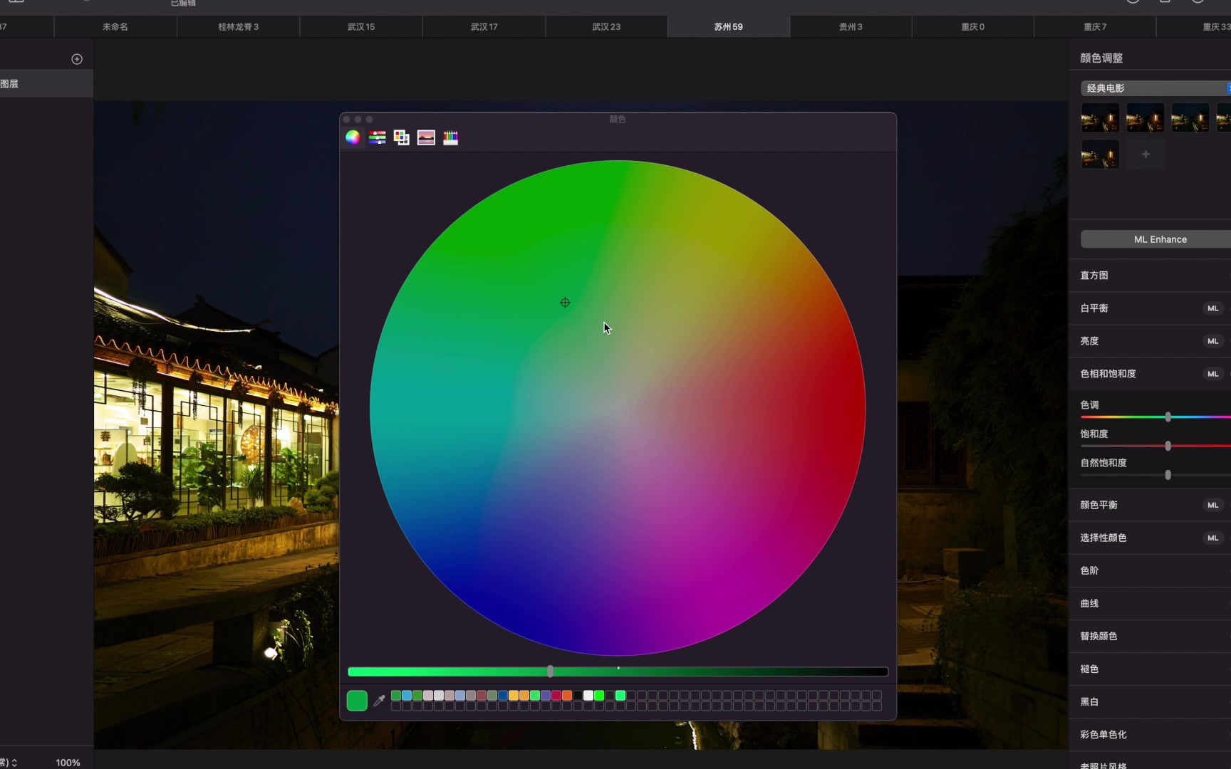
Task: Expand the 直方图 histogram section
Action: 1094,276
